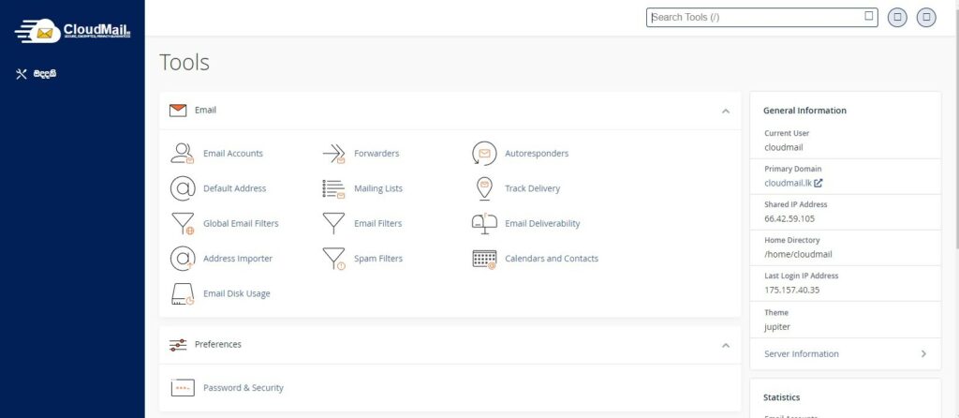The height and width of the screenshot is (418, 959).
Task: Open the Address Importer link
Action: click(x=238, y=259)
